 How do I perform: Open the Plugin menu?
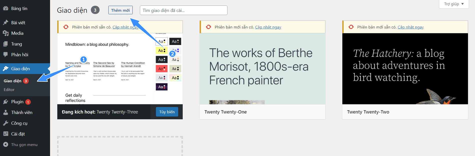point(25,101)
